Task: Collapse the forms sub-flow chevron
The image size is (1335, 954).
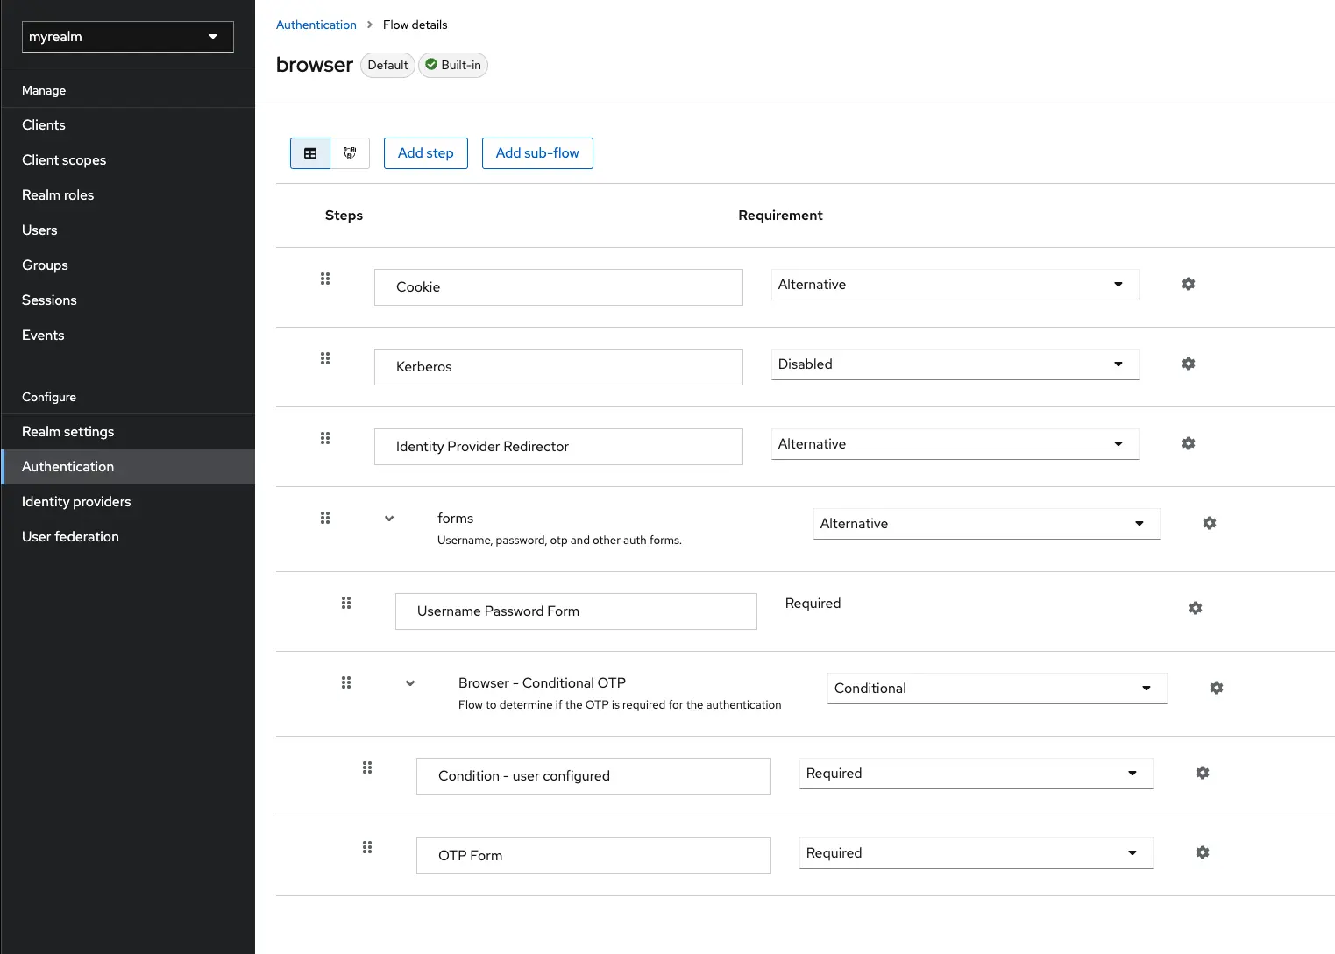Action: (x=388, y=518)
